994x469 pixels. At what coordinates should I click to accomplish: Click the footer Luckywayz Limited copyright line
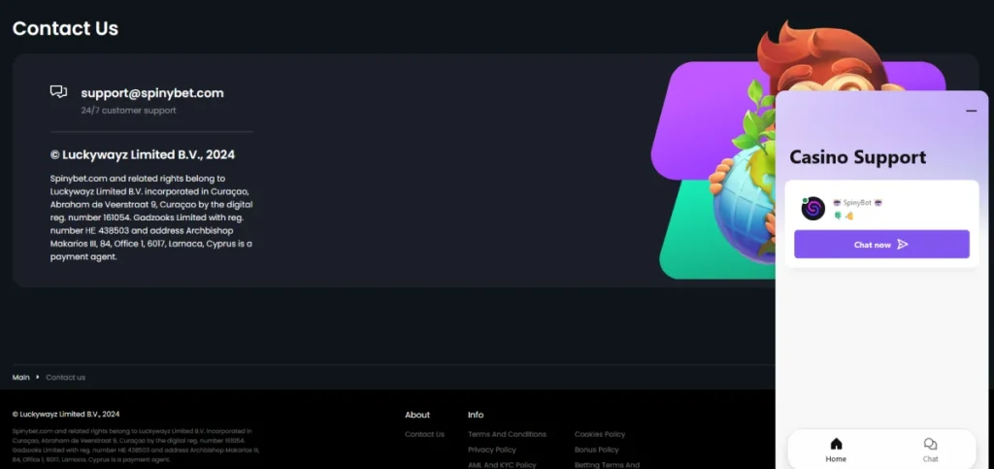66,414
